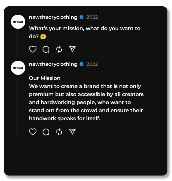Hit the repost arrows under "Our Mission" post
The image size is (172, 181).
tap(59, 132)
